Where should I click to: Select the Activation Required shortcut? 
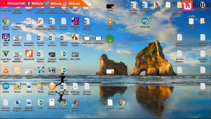point(17,103)
